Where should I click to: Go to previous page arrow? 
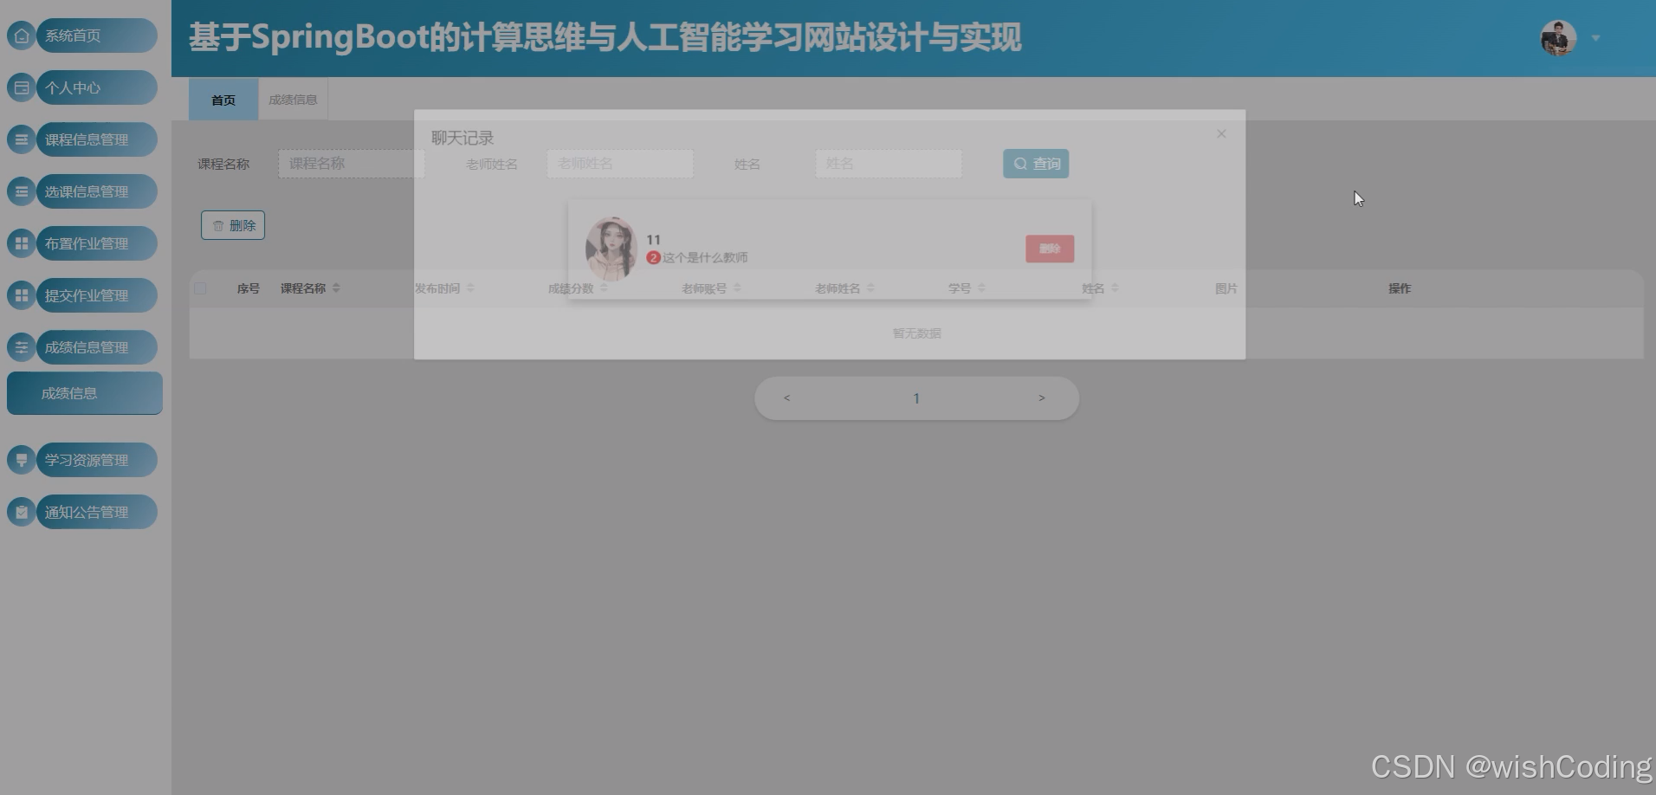click(786, 398)
